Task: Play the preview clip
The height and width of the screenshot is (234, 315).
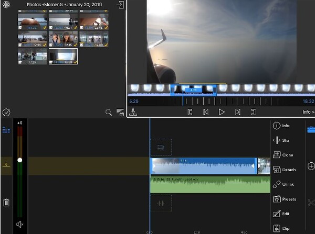Action: tap(222, 112)
